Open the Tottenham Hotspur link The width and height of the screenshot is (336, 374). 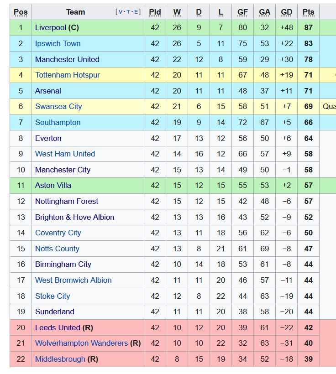(x=68, y=75)
